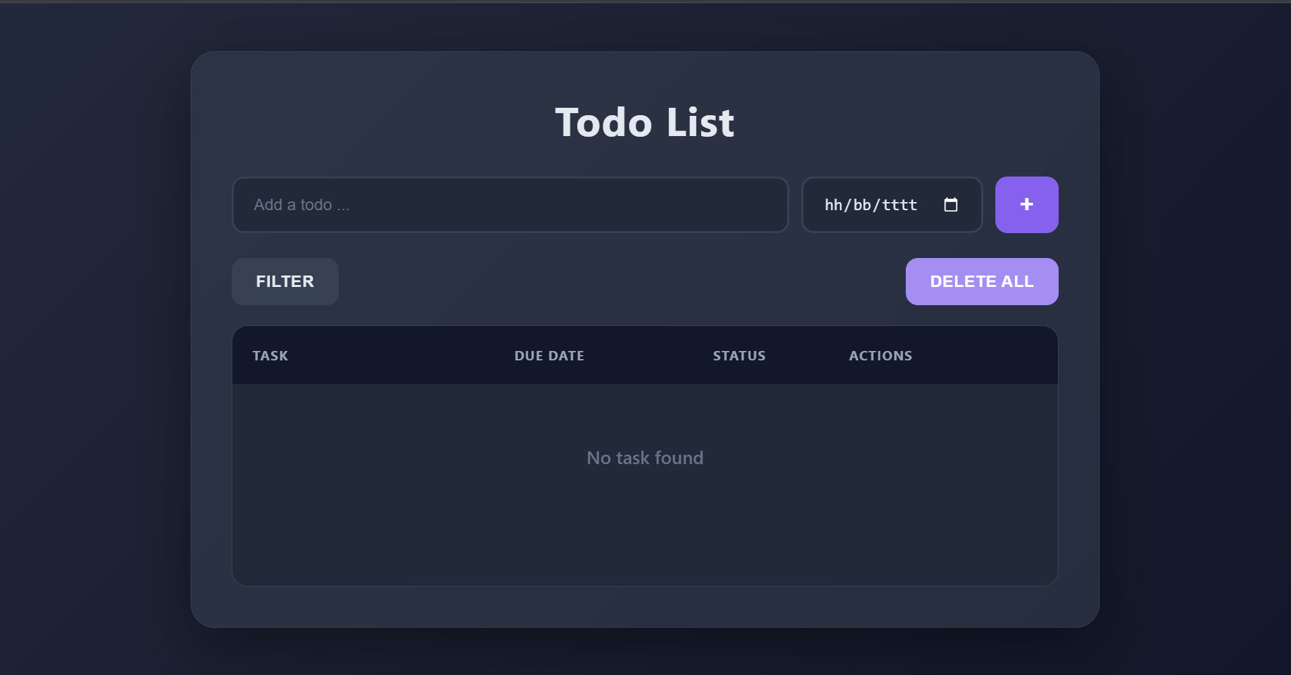Click the "No task found" message

(644, 458)
